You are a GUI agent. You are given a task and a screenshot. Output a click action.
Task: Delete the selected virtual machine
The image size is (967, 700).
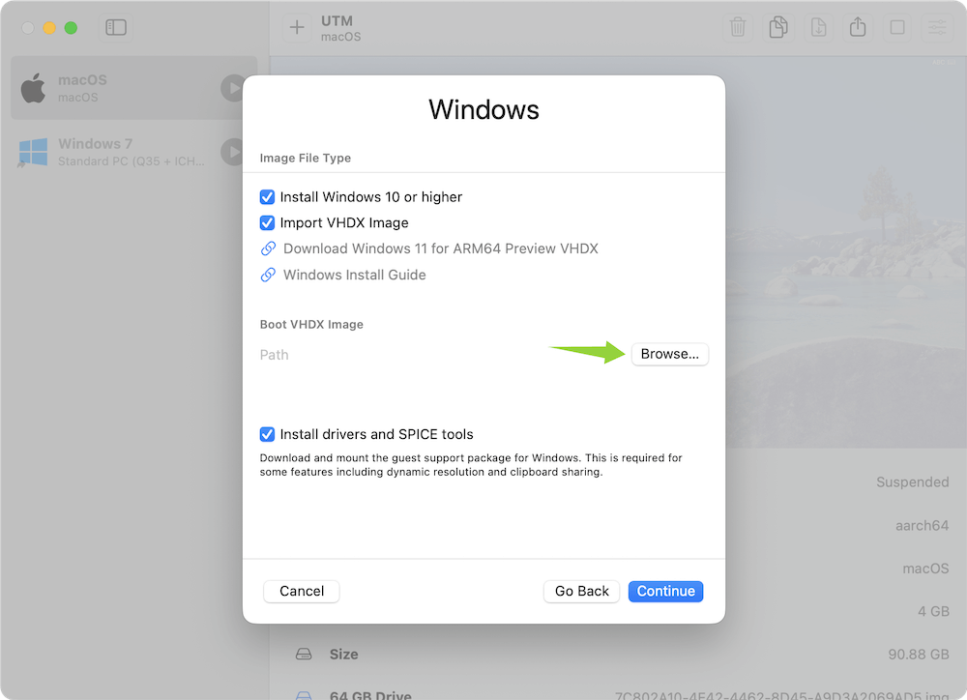click(x=738, y=27)
